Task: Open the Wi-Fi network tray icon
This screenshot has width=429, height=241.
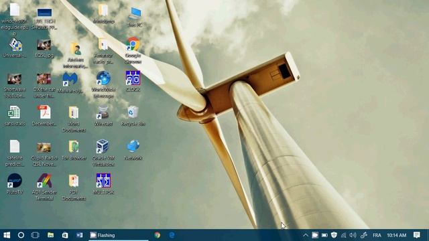Action: point(344,235)
